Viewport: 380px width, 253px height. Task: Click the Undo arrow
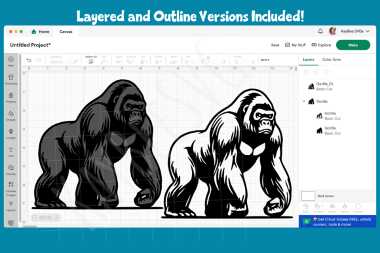click(29, 60)
